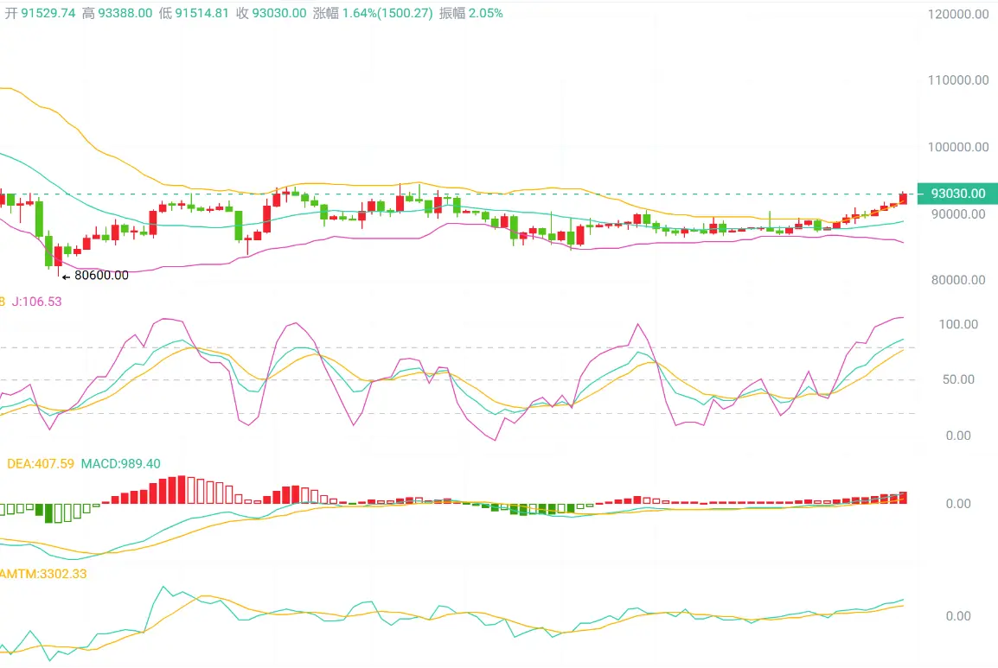The image size is (998, 668).
Task: Click the 100.00 KDJ axis label
Action: coord(958,324)
